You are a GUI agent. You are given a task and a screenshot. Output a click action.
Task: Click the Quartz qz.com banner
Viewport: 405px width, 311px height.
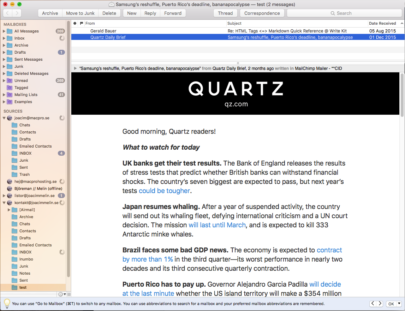[236, 94]
